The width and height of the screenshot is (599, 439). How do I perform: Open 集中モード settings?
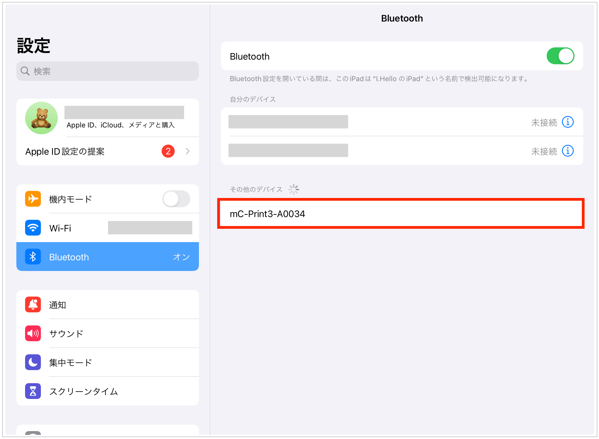click(x=107, y=362)
